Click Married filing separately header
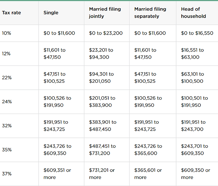The height and width of the screenshot is (186, 218). pyautogui.click(x=150, y=13)
